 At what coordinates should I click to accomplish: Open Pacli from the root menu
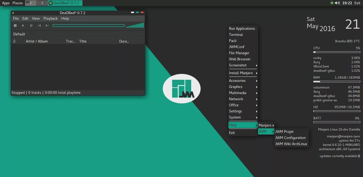[x=243, y=41]
